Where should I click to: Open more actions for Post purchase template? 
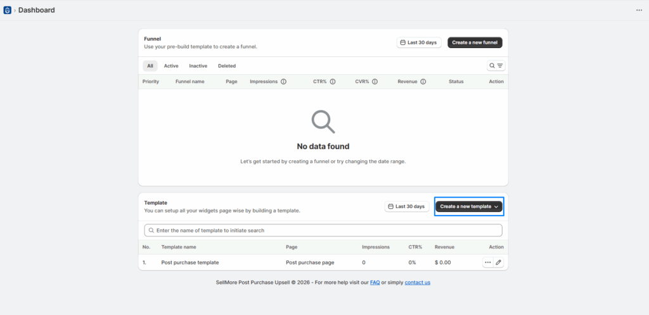pyautogui.click(x=487, y=262)
